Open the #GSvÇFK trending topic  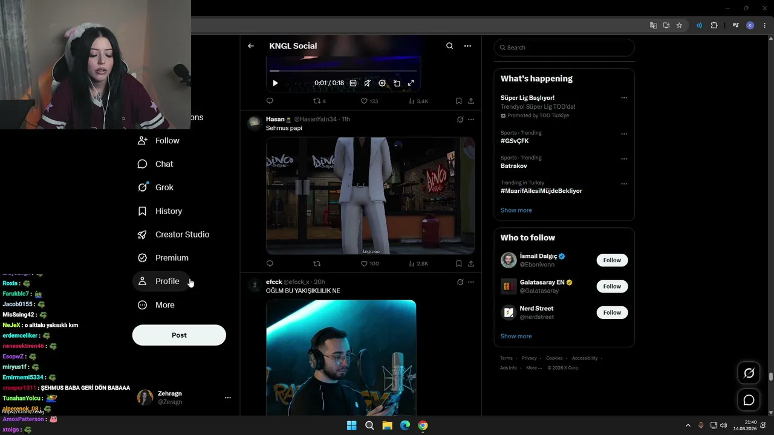pos(515,141)
